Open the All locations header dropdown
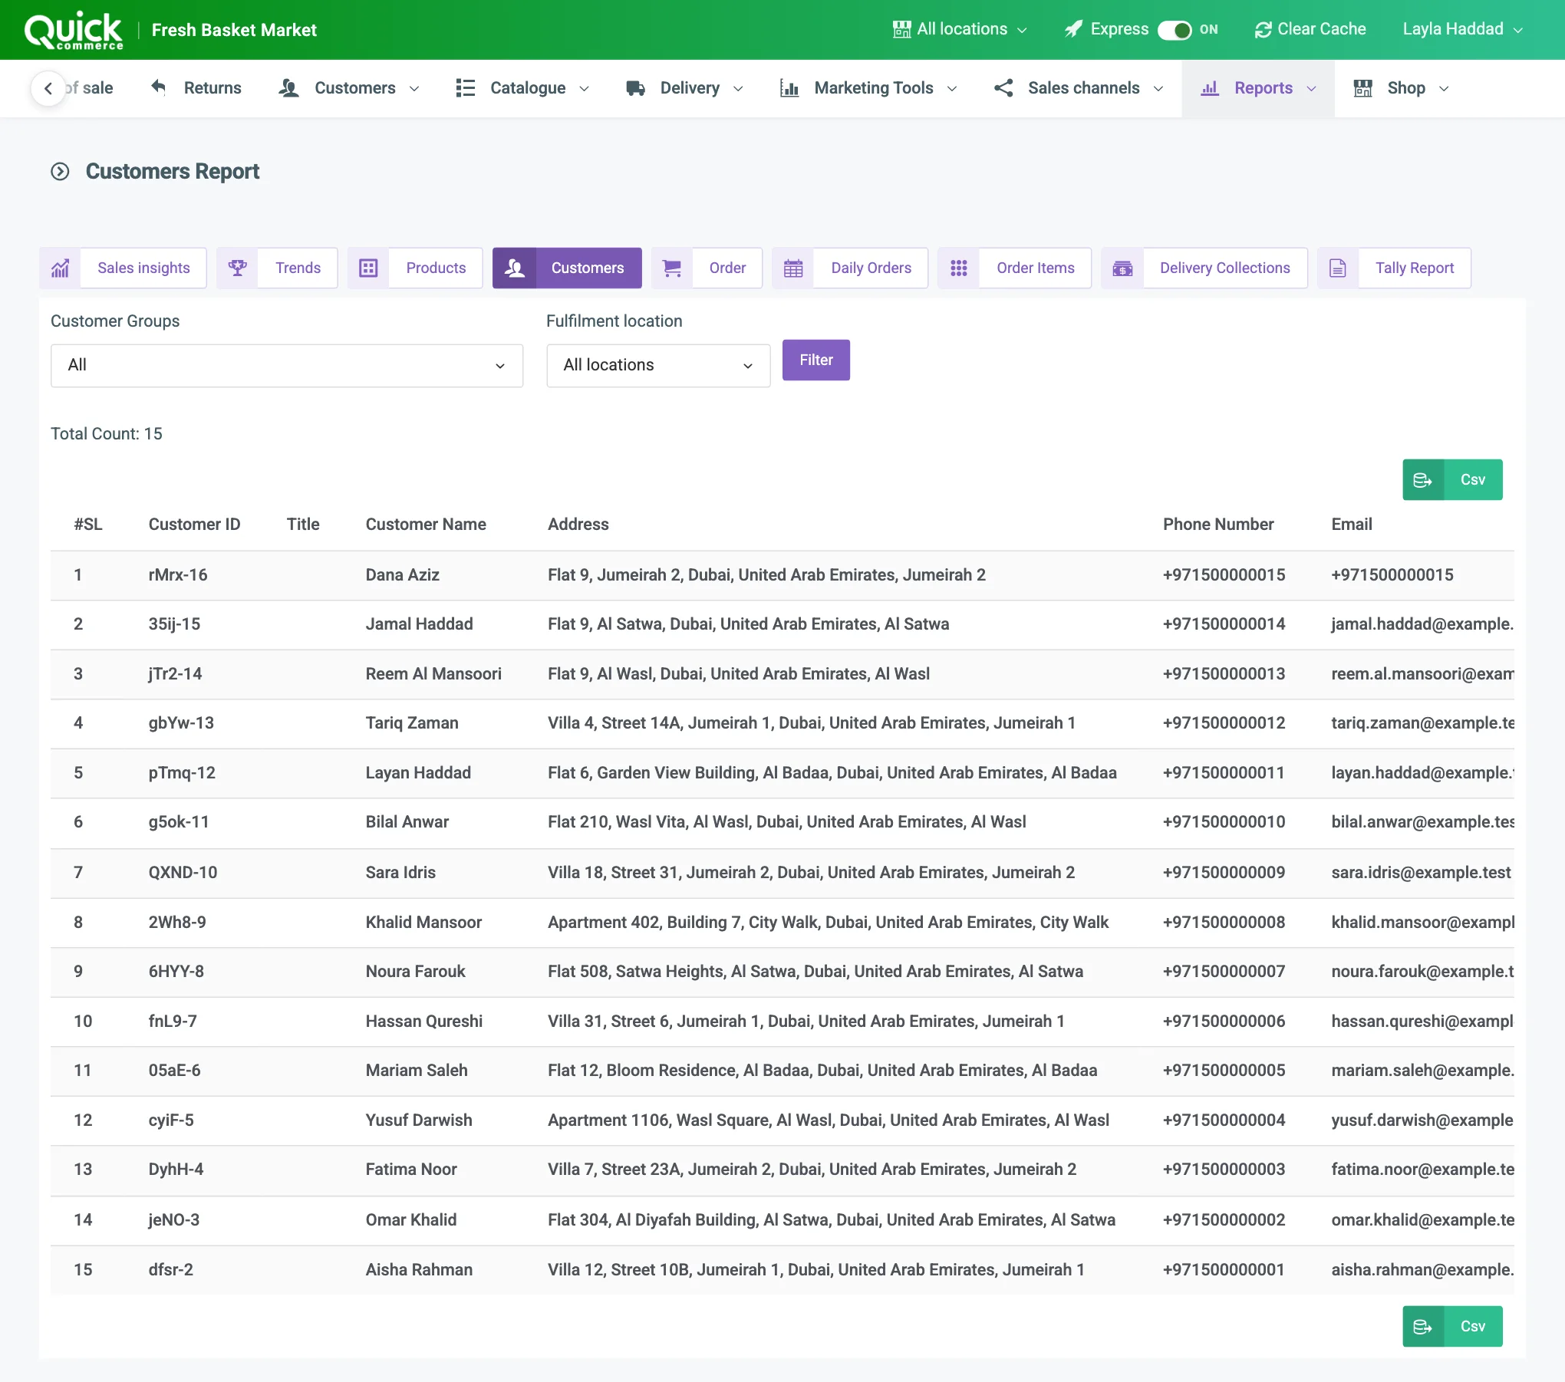The width and height of the screenshot is (1565, 1382). tap(960, 29)
